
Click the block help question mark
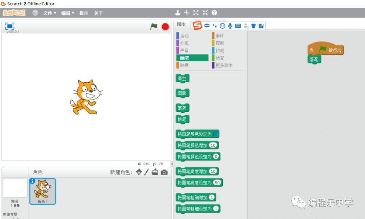point(214,13)
